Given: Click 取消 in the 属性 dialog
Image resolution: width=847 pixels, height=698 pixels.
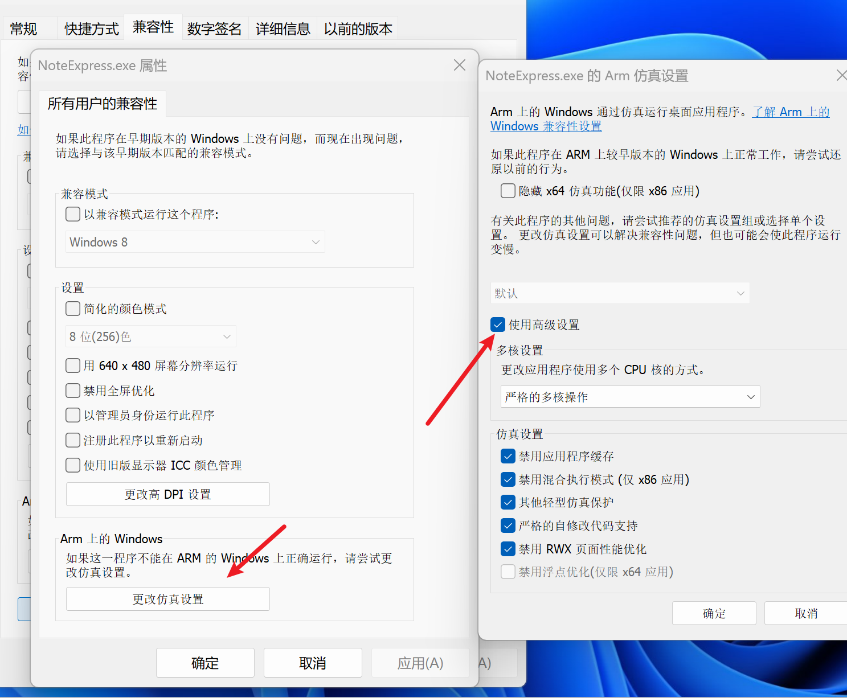Looking at the screenshot, I should pos(313,663).
